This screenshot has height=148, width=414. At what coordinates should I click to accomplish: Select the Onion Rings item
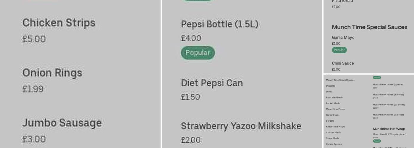52,73
